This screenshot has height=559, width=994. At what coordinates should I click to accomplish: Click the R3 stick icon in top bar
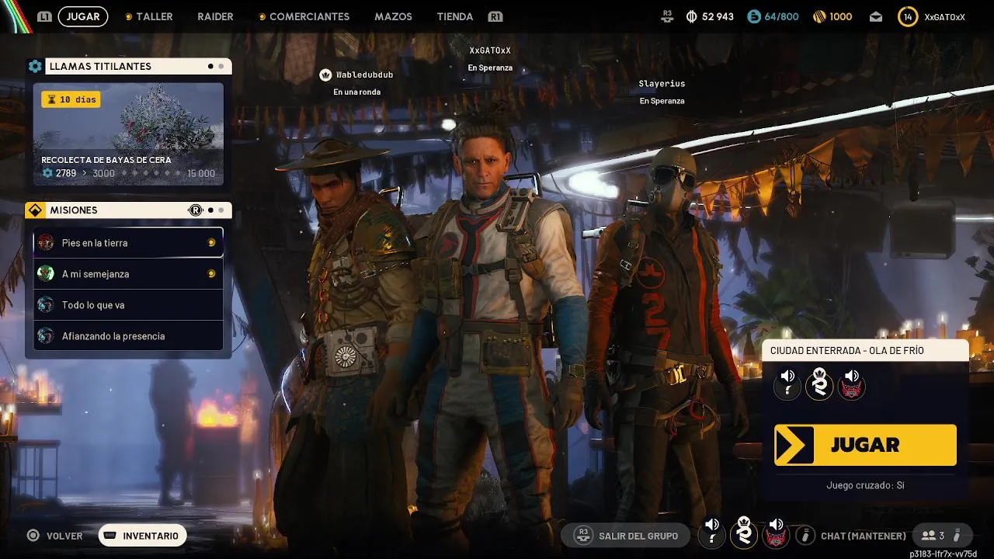tap(667, 16)
